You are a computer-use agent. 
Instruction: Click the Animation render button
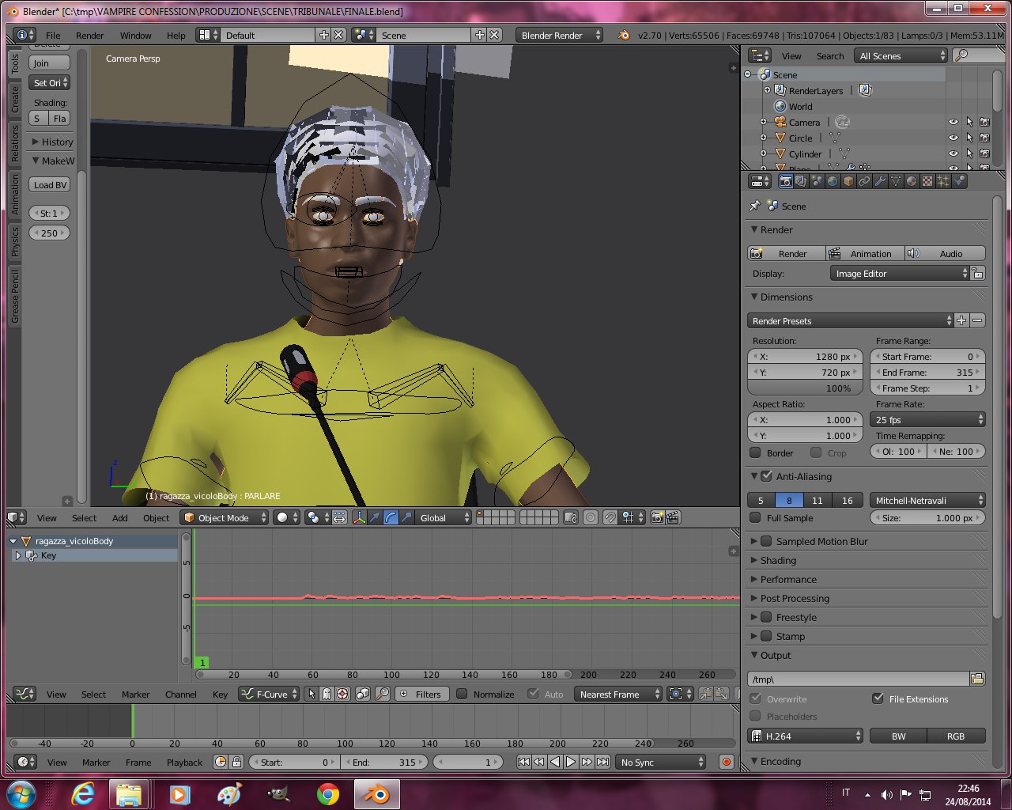click(x=865, y=253)
